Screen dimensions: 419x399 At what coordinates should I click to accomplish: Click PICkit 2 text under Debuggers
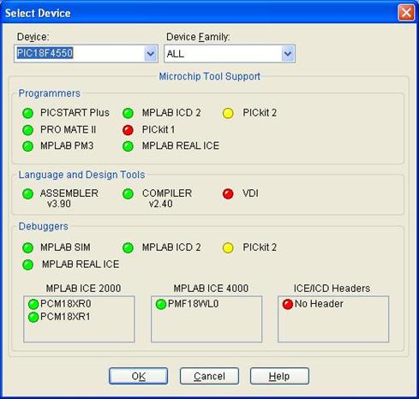(260, 247)
